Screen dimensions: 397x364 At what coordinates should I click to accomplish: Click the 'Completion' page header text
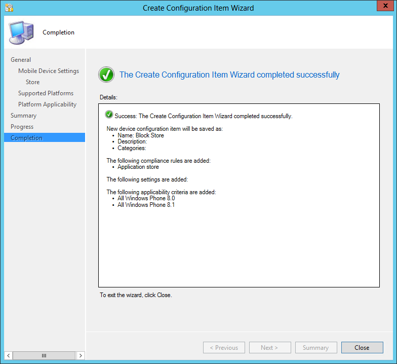(x=59, y=32)
